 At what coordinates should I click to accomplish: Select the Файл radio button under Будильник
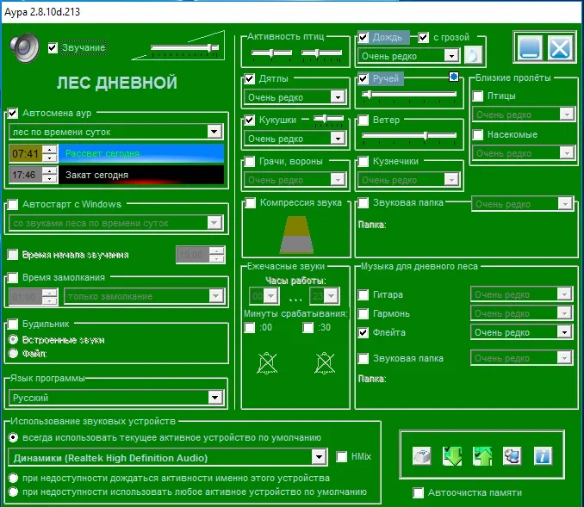point(13,353)
